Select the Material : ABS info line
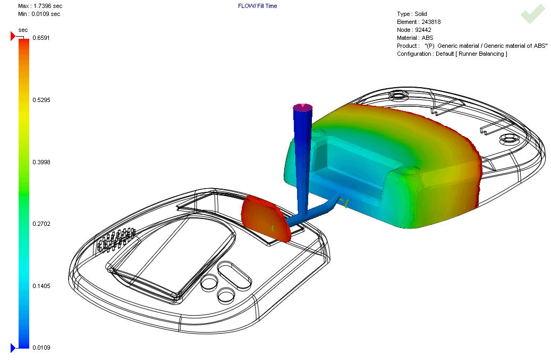This screenshot has width=551, height=364. pos(415,38)
